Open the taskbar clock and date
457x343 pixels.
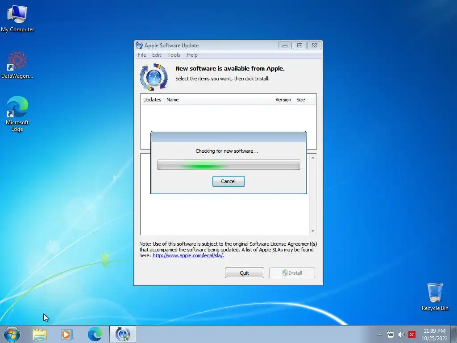tap(434, 335)
